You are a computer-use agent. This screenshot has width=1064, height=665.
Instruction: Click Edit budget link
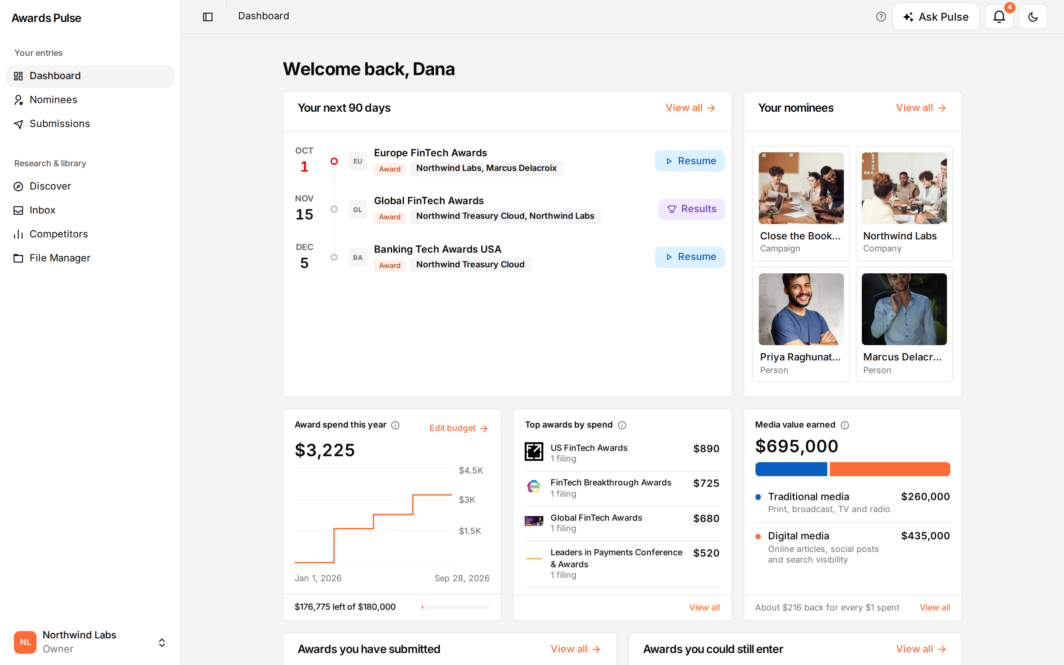point(459,428)
